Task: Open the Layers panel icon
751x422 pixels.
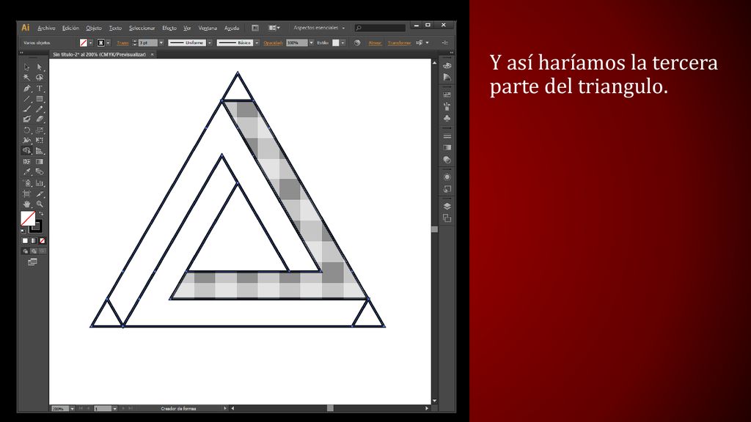Action: [x=447, y=206]
